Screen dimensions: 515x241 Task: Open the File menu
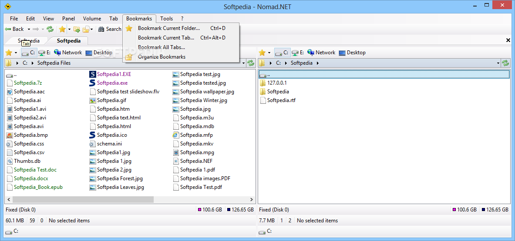click(14, 19)
